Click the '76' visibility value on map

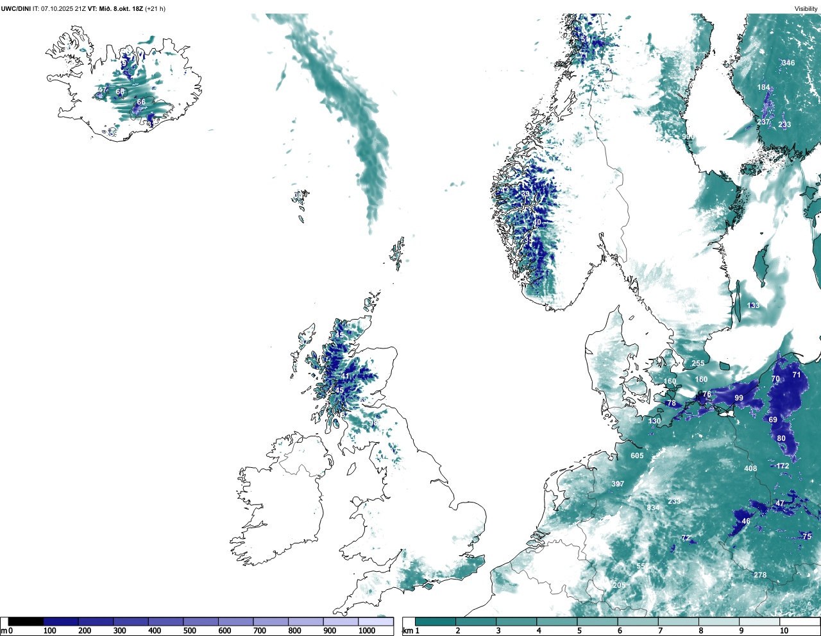pyautogui.click(x=706, y=395)
